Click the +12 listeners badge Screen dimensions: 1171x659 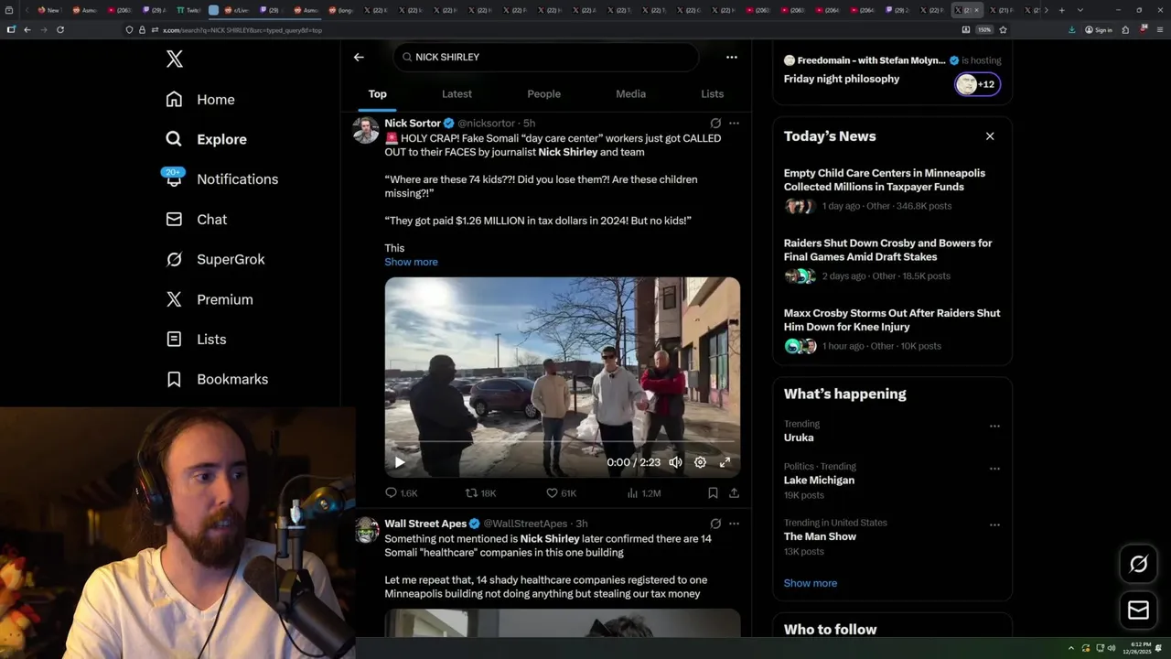[x=978, y=84]
